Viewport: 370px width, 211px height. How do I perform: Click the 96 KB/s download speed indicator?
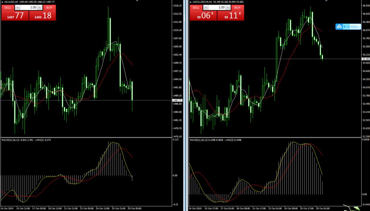(352, 27)
